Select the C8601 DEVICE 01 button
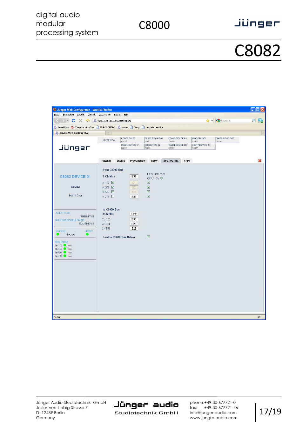The height and width of the screenshot is (429, 303). [x=132, y=146]
